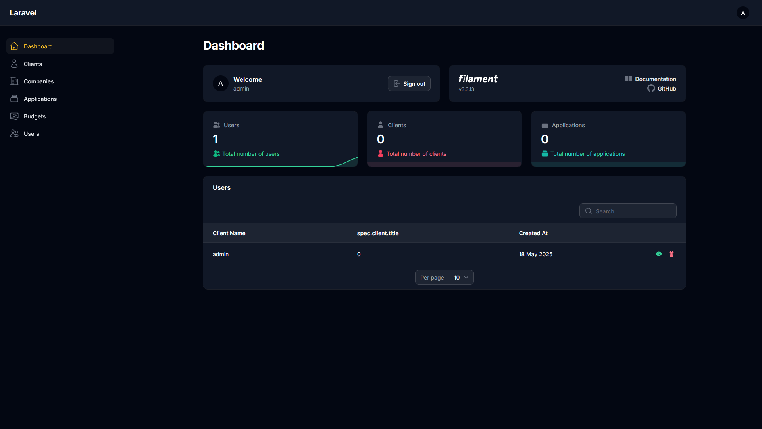762x429 pixels.
Task: Click the GitHub icon in the filament card
Action: point(651,89)
